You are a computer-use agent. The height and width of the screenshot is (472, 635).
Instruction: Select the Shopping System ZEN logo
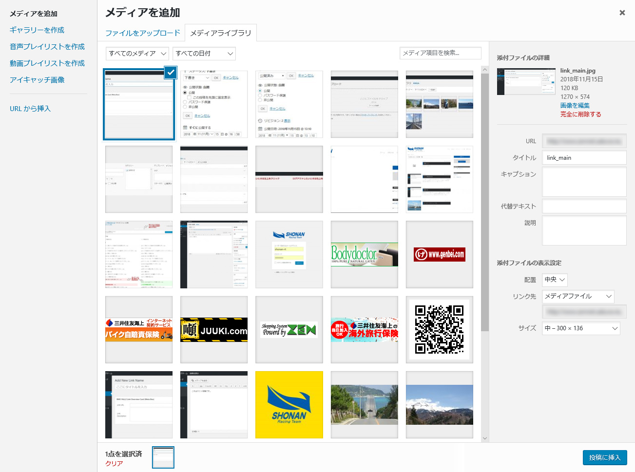click(289, 330)
